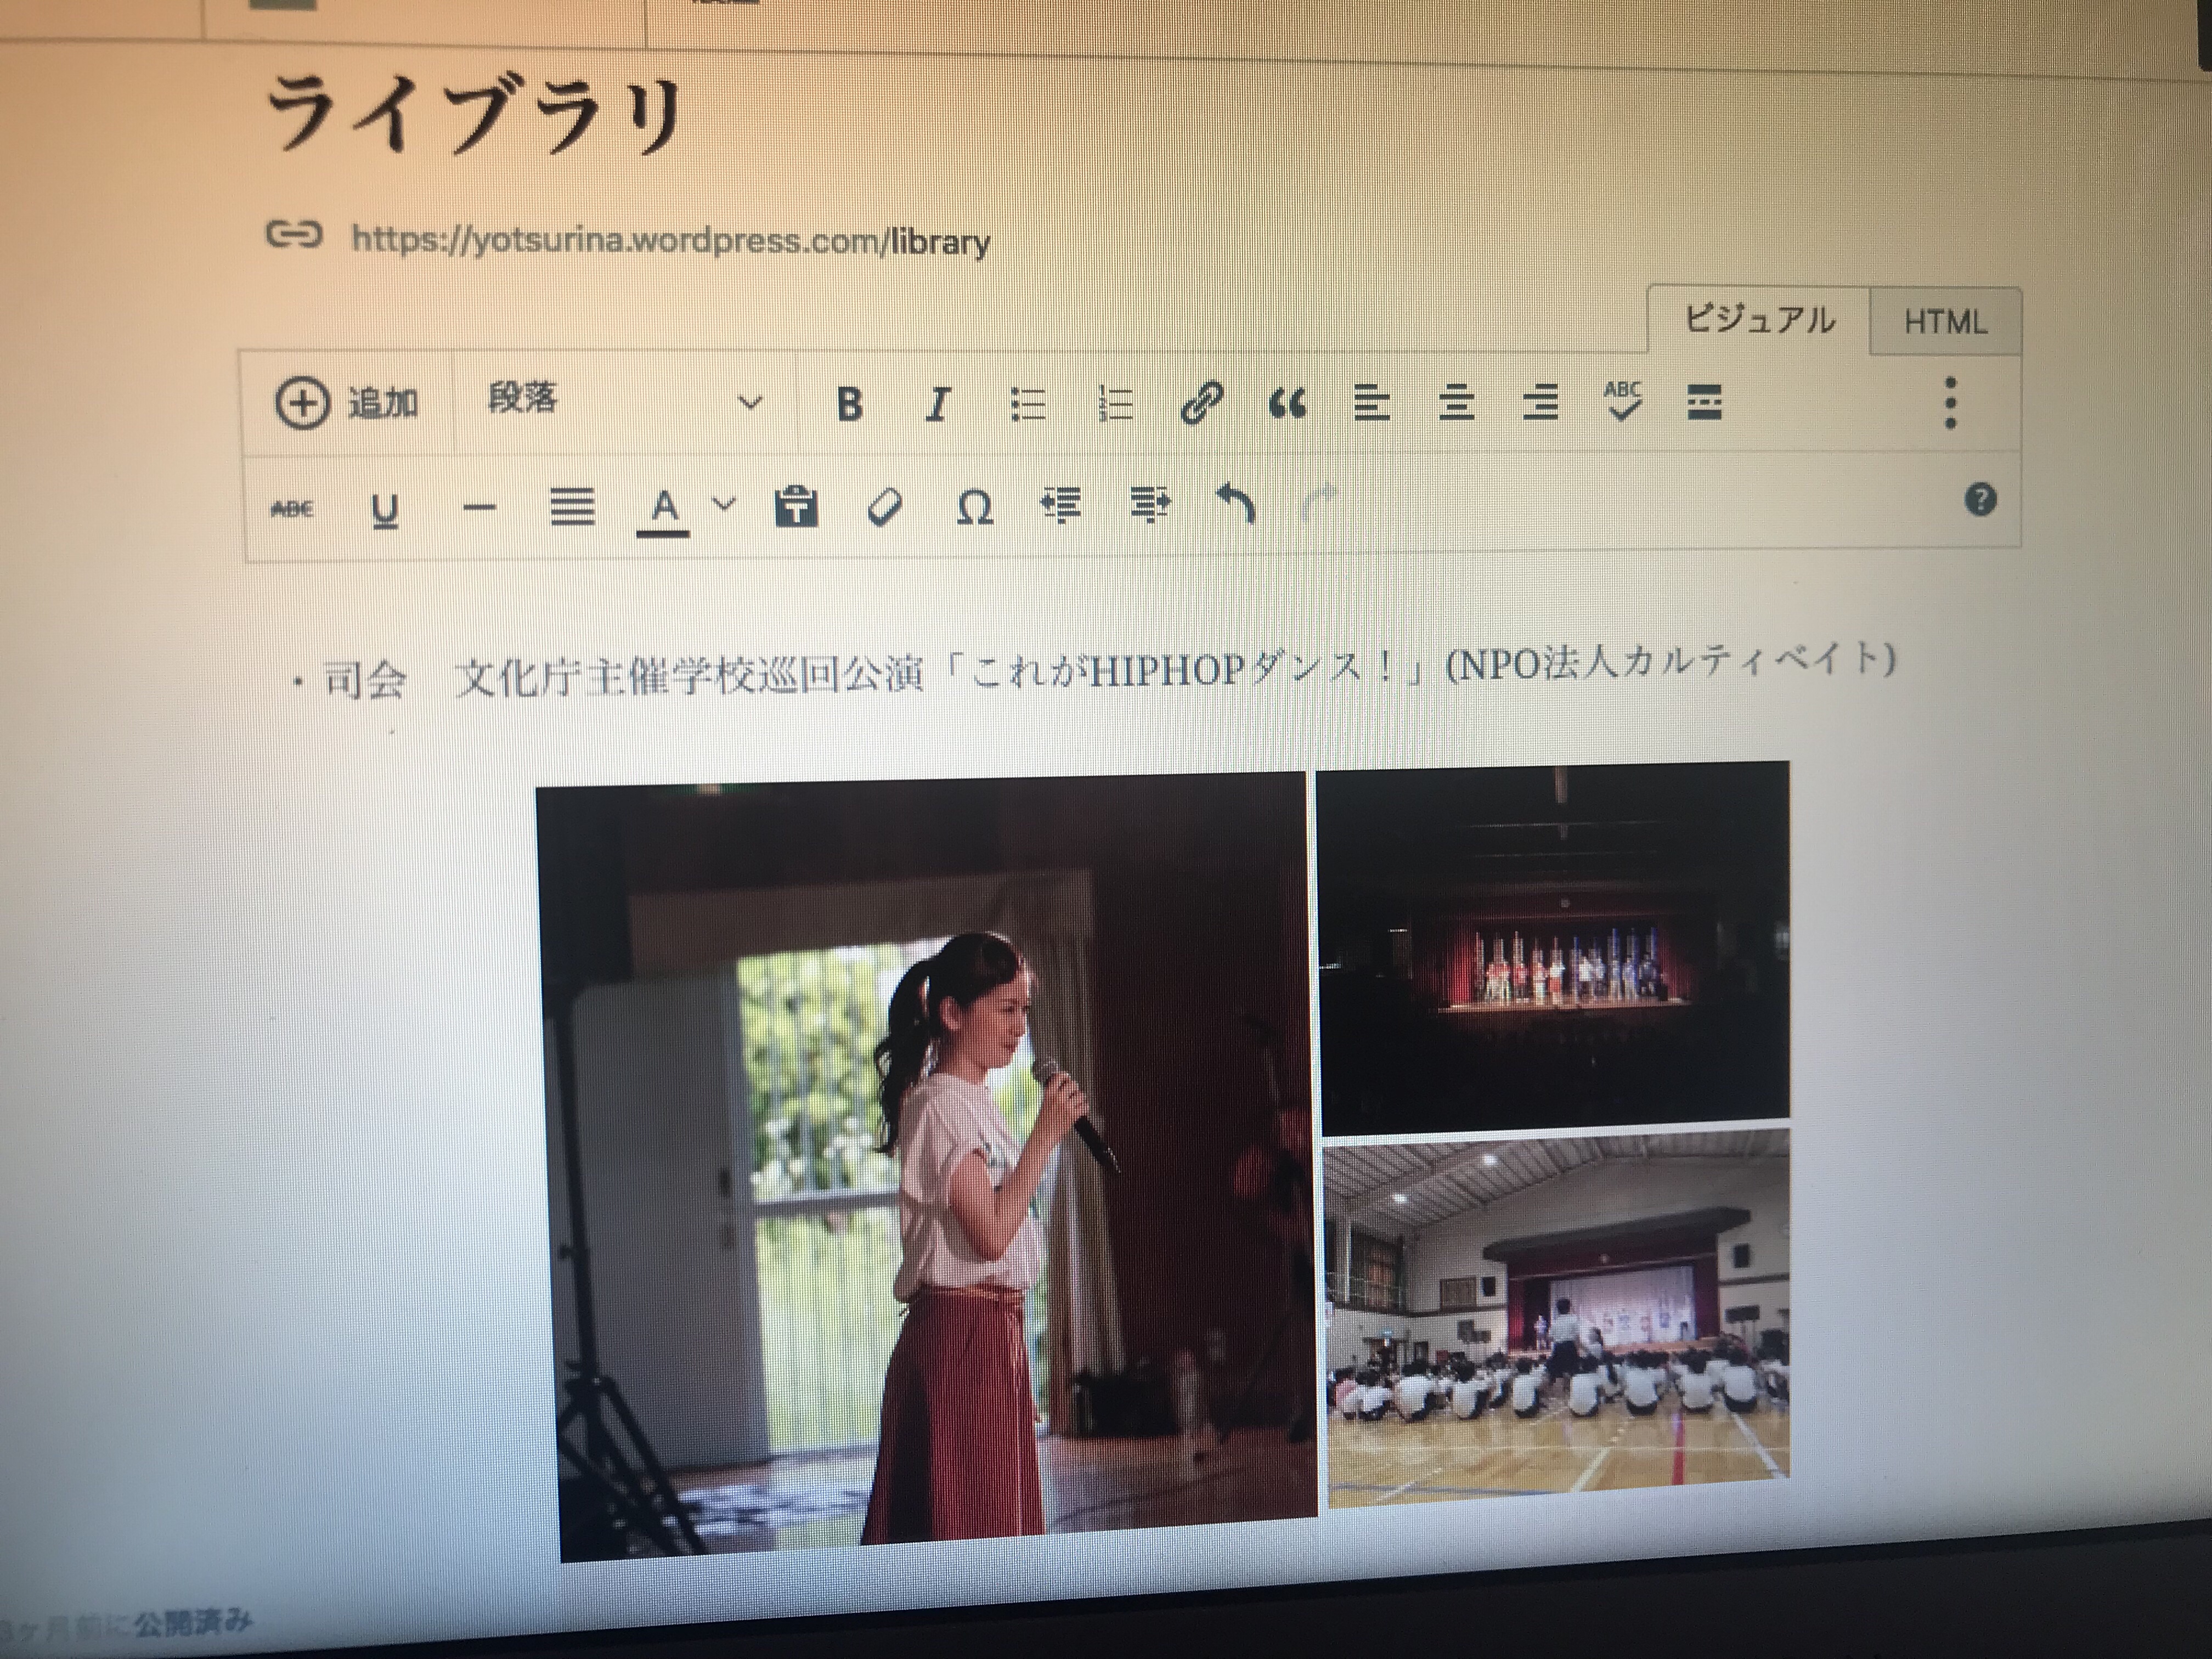Insert a numbered list
The image size is (2212, 1659).
(1115, 403)
